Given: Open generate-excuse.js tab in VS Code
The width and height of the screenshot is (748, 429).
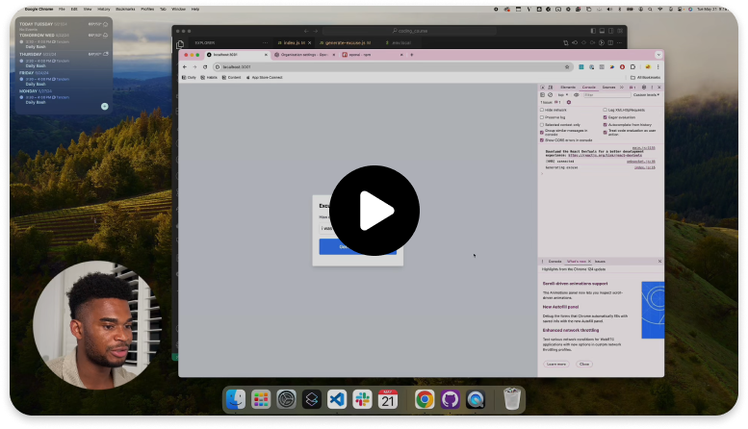Looking at the screenshot, I should (x=345, y=43).
